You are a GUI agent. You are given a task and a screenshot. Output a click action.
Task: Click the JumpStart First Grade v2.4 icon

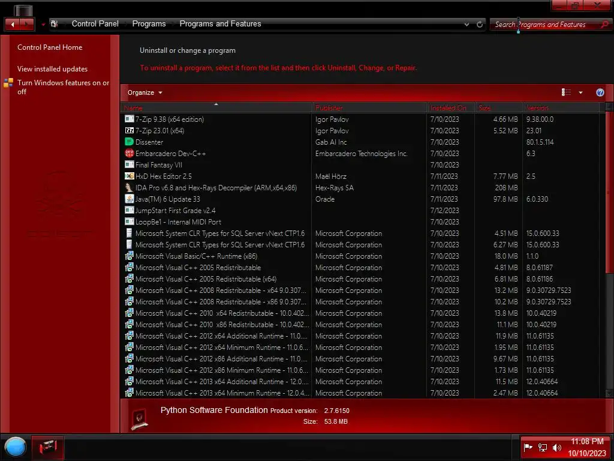(130, 209)
